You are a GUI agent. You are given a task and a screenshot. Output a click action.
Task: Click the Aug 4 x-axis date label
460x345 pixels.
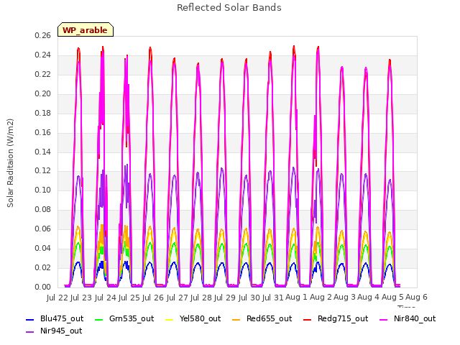[x=369, y=297]
